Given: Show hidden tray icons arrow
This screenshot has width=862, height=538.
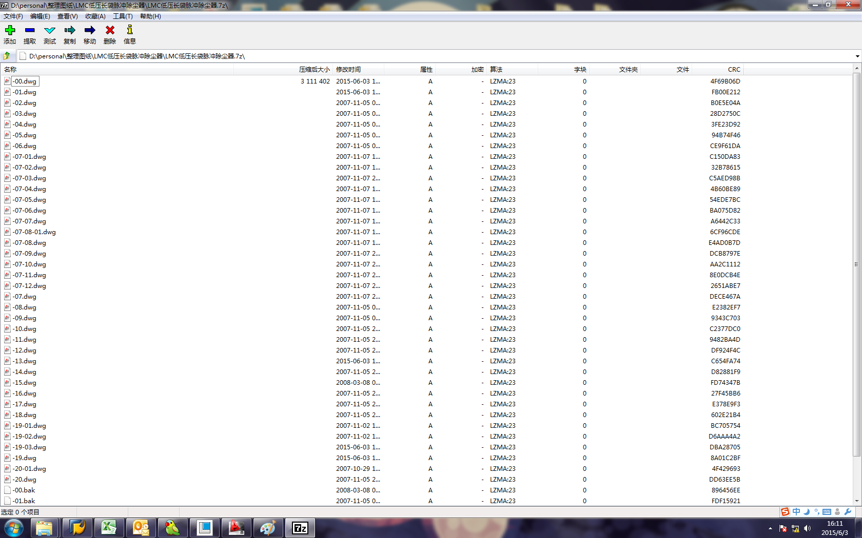Looking at the screenshot, I should (x=770, y=528).
